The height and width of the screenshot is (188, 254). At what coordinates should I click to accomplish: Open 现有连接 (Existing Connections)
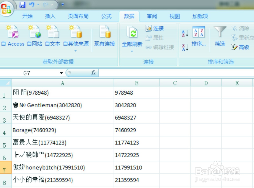click(x=104, y=36)
